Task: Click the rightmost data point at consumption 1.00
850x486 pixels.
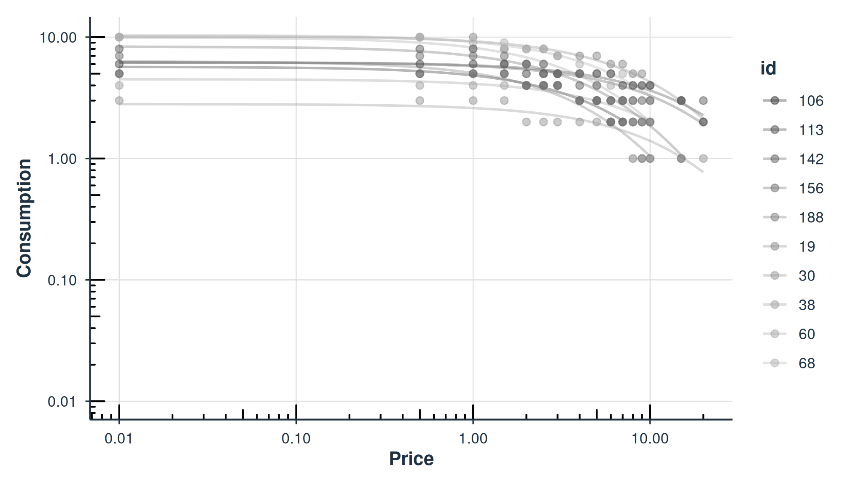Action: [703, 159]
